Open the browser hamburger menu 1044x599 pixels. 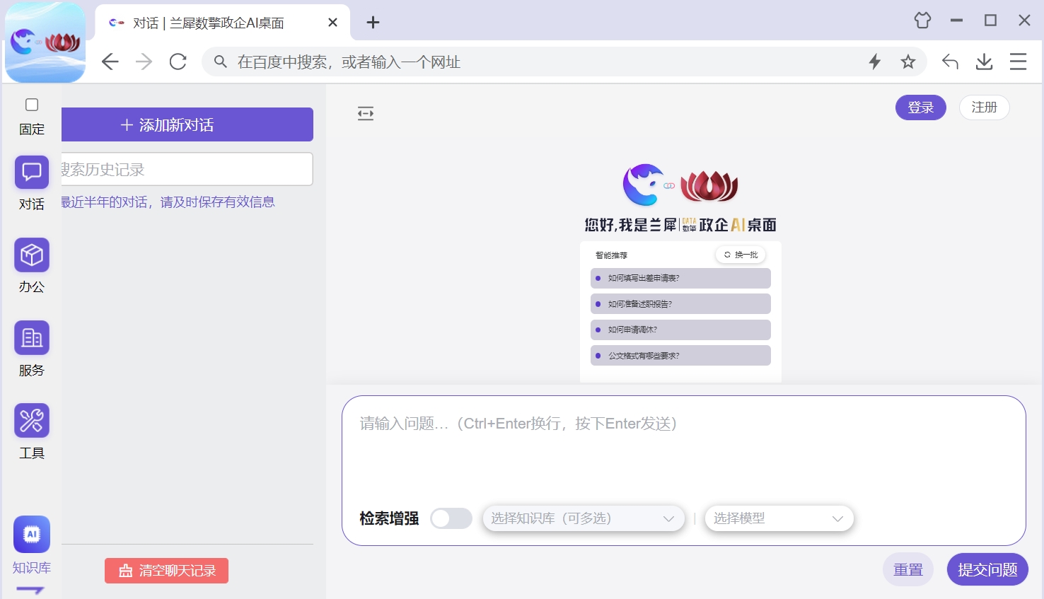(x=1018, y=62)
